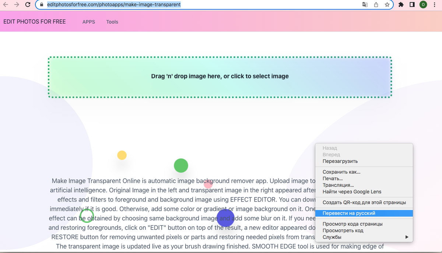Screen dimensions: 442x253
Task: Expand the Службы submenu
Action: [x=364, y=237]
